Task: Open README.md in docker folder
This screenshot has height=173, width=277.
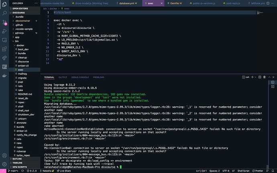Action: coord(25,94)
